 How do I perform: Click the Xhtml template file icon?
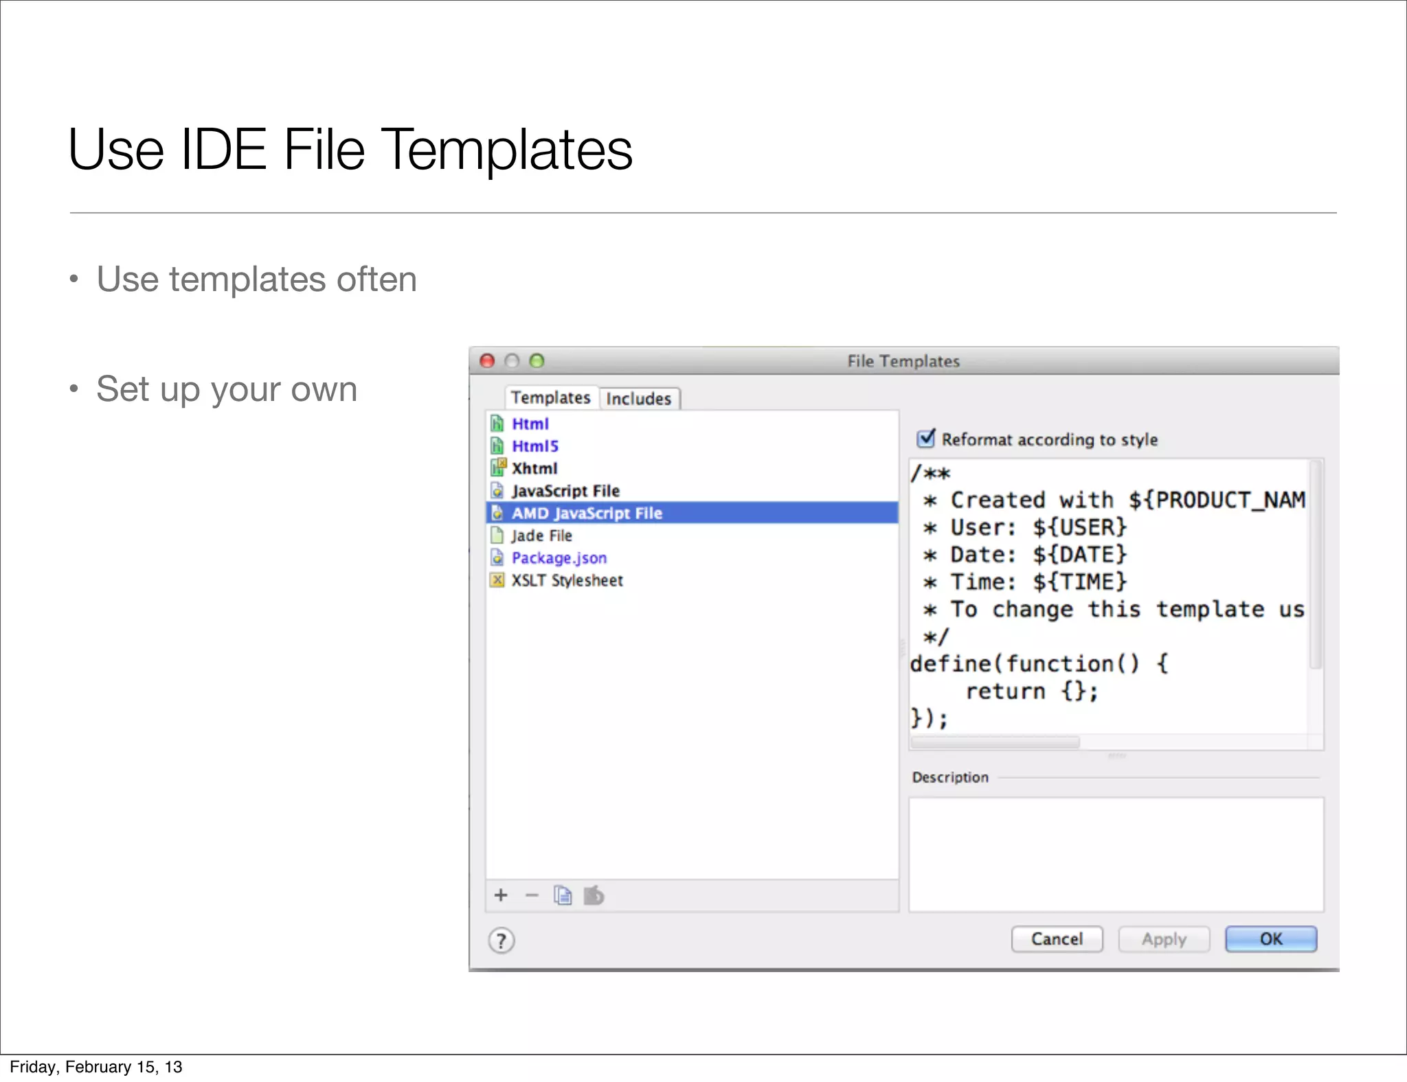[x=498, y=468]
